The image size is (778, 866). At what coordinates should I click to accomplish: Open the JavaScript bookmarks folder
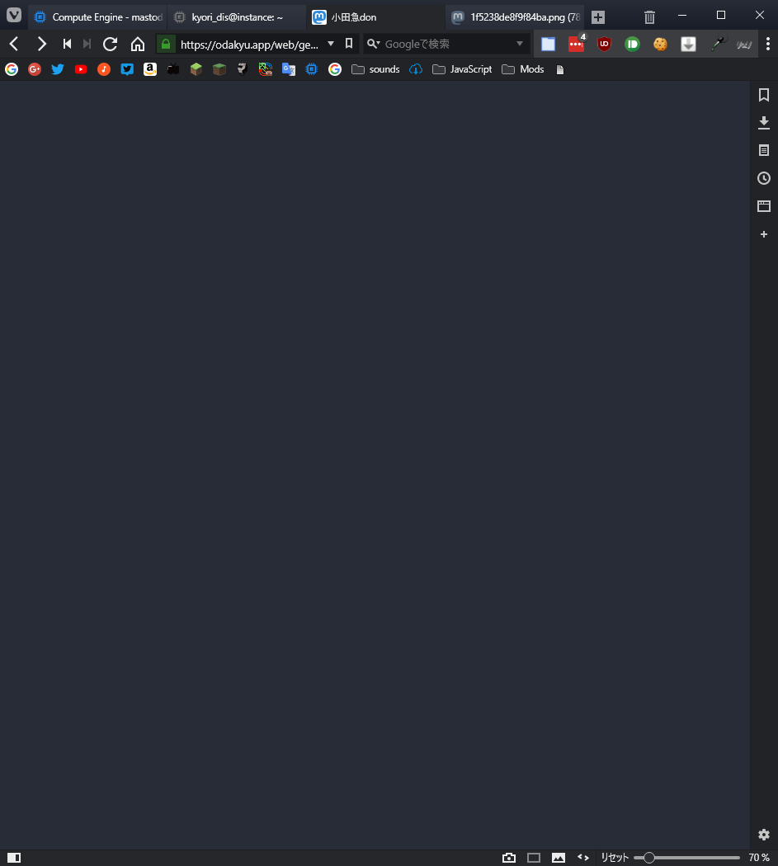(x=462, y=69)
